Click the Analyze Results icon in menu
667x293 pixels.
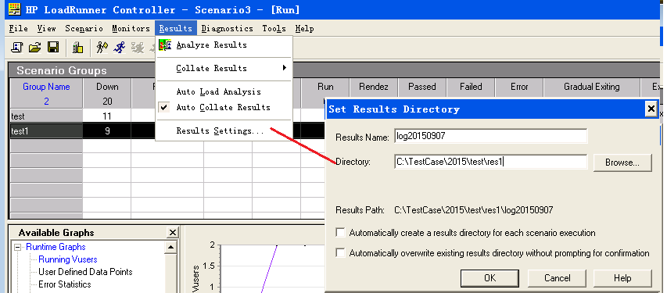pyautogui.click(x=165, y=45)
